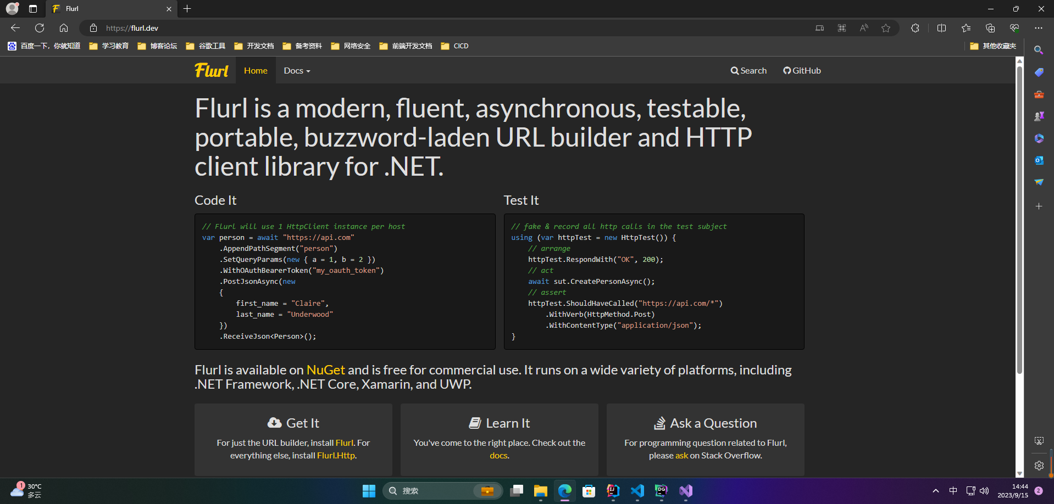
Task: Open the Read aloud icon
Action: pyautogui.click(x=864, y=28)
